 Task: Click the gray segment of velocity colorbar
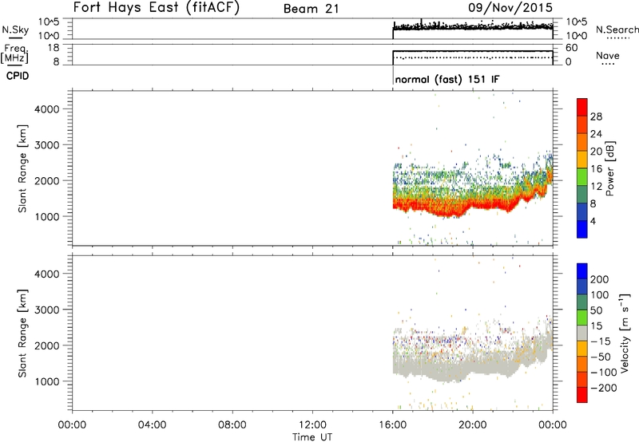coord(582,333)
